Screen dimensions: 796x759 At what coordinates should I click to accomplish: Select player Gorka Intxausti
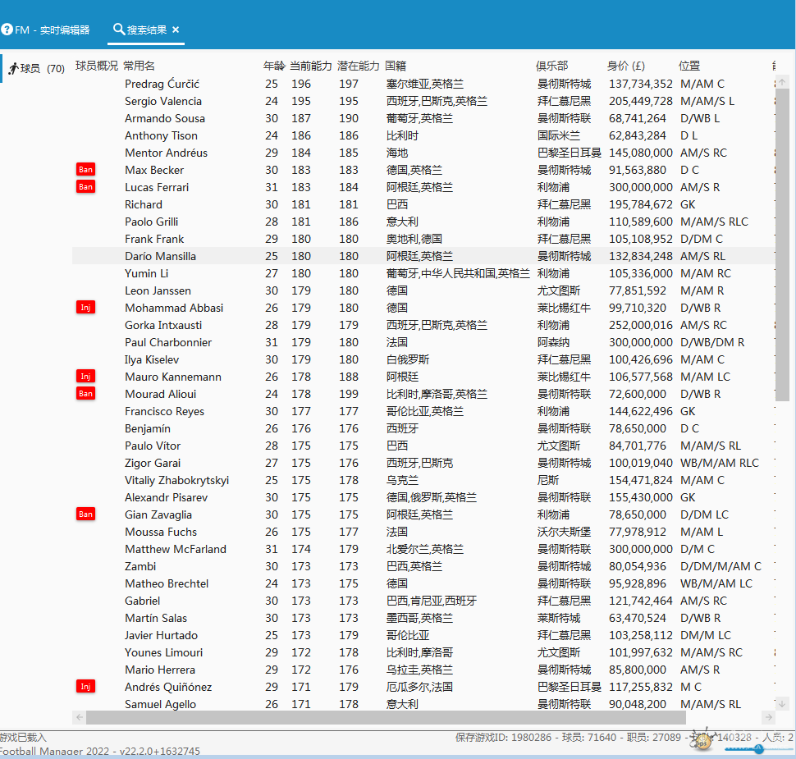coord(163,326)
